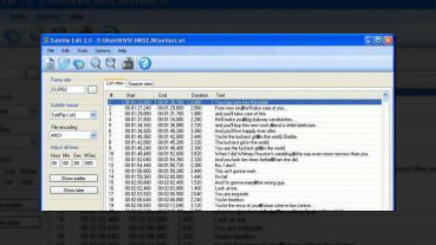Select row 6 'And you'll live happily ever after'
The height and width of the screenshot is (245, 436).
(244, 131)
